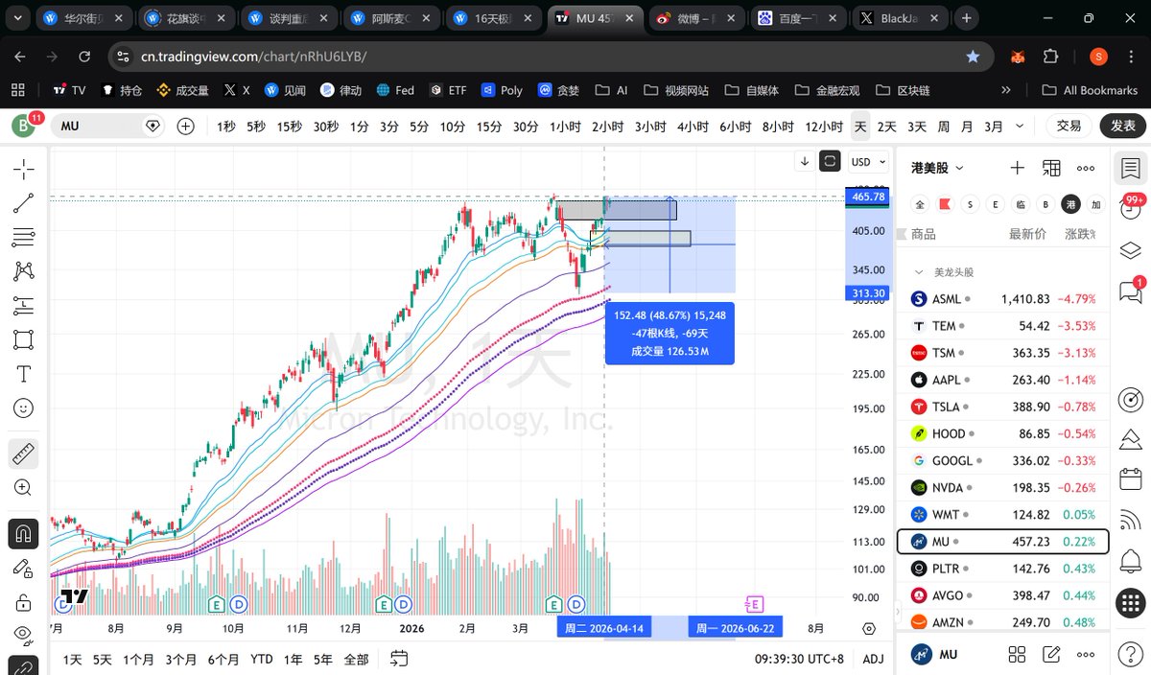Toggle the auto-fit screen button
The height and width of the screenshot is (675, 1151).
click(831, 161)
